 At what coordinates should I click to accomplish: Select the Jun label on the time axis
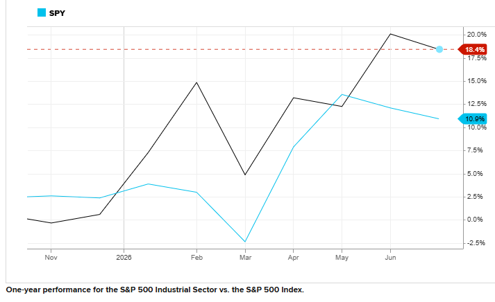click(x=390, y=258)
